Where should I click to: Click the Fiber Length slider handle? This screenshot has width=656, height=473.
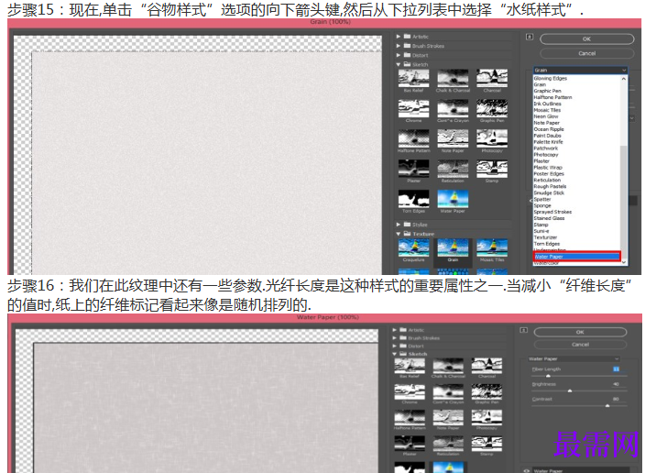tap(548, 376)
